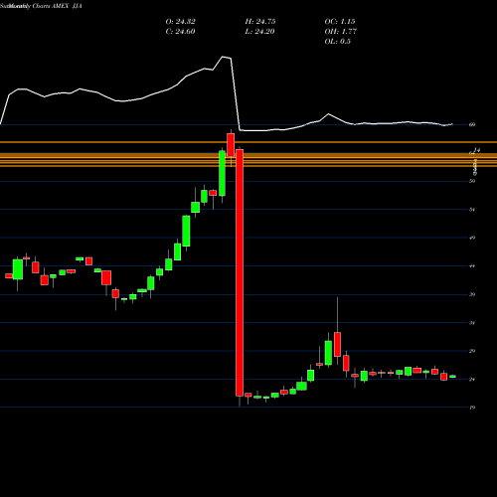Click the 44 price axis label
497x497 pixels.
[x=472, y=266]
